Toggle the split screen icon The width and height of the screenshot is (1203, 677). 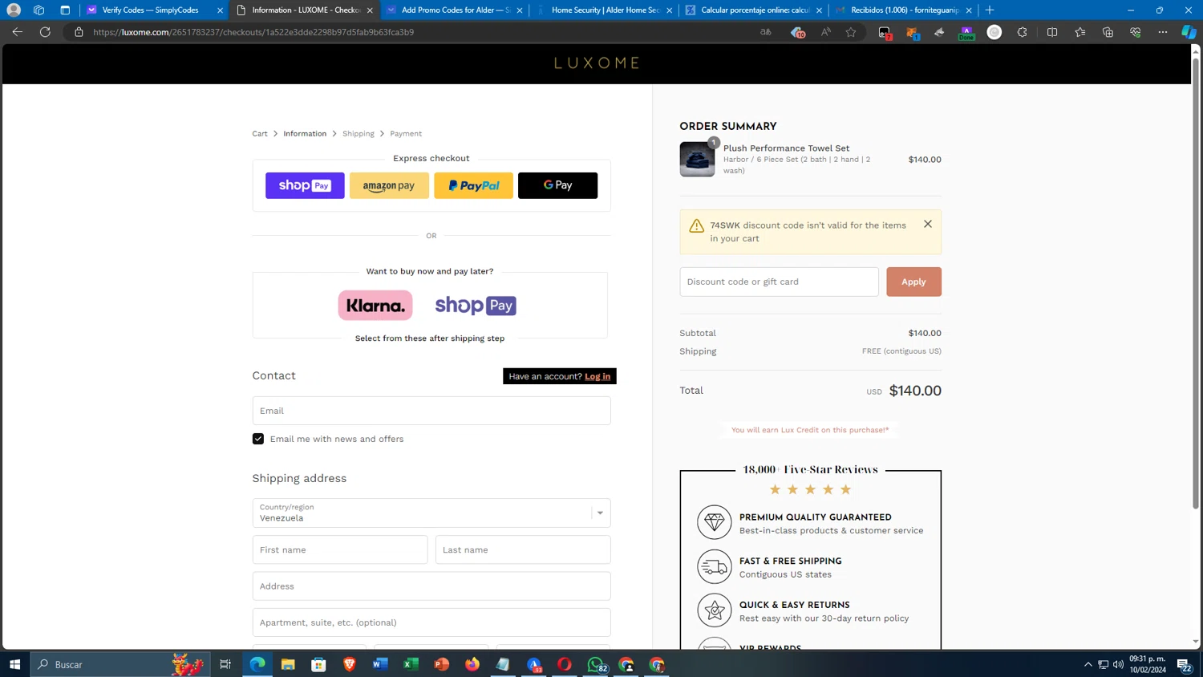[x=1052, y=32]
